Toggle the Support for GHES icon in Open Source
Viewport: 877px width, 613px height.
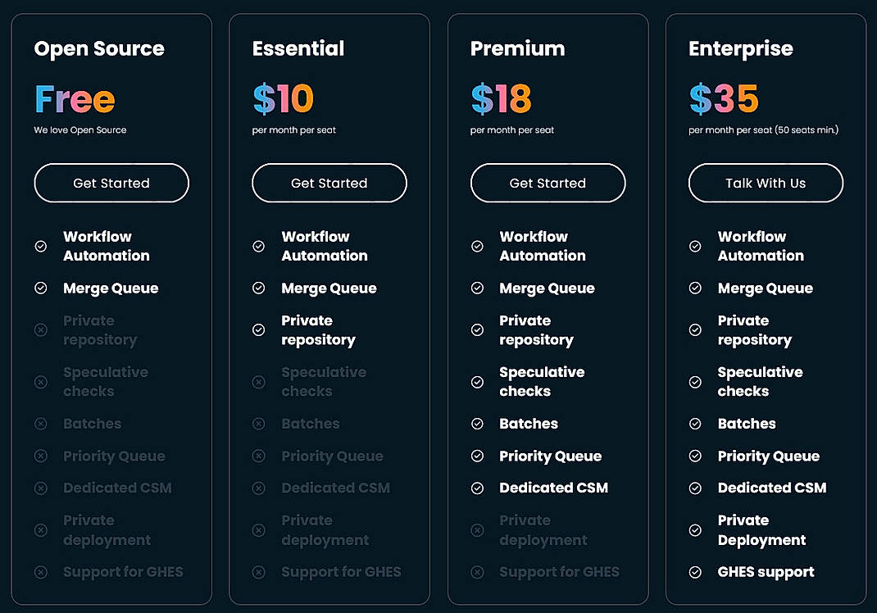click(41, 572)
